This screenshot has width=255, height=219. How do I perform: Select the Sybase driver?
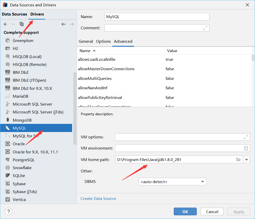[36, 184]
